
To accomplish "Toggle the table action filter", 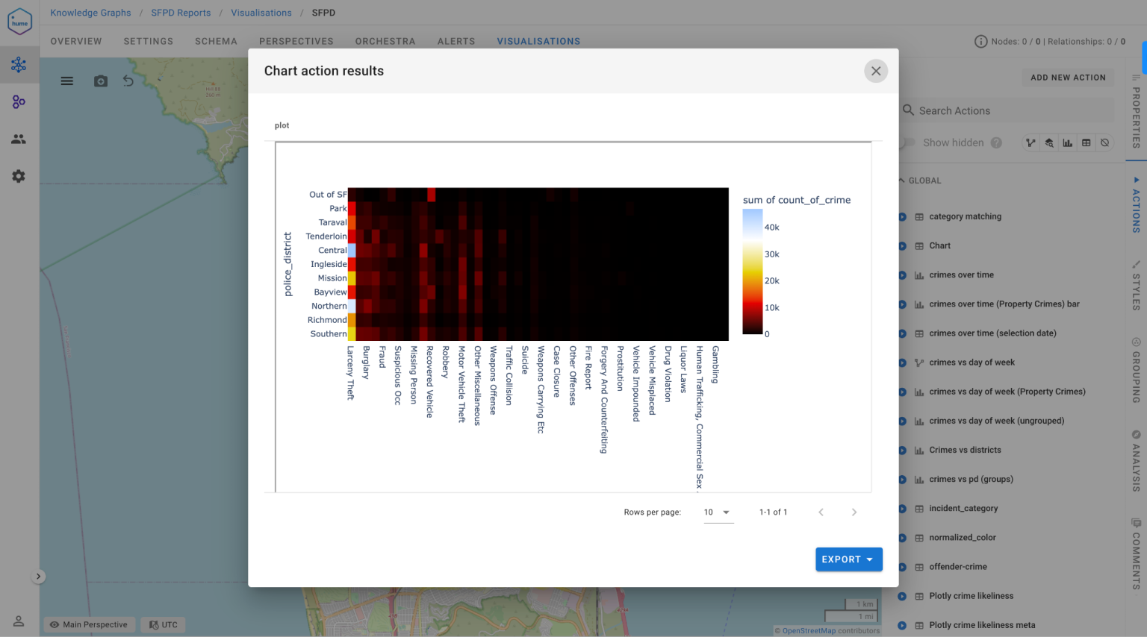I will click(x=1087, y=143).
